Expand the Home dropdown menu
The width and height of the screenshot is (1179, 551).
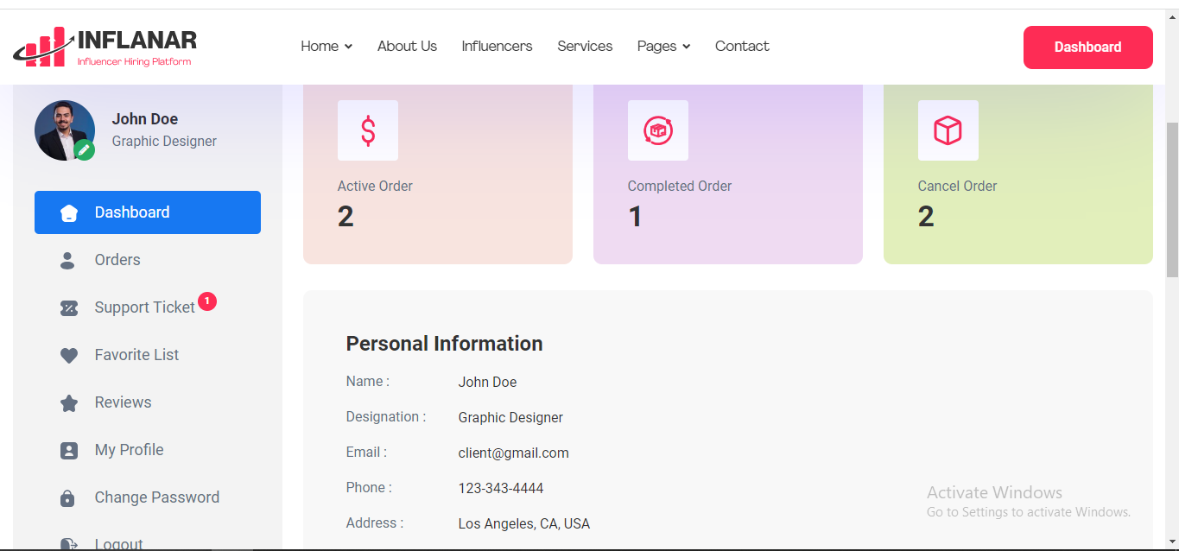pos(326,47)
